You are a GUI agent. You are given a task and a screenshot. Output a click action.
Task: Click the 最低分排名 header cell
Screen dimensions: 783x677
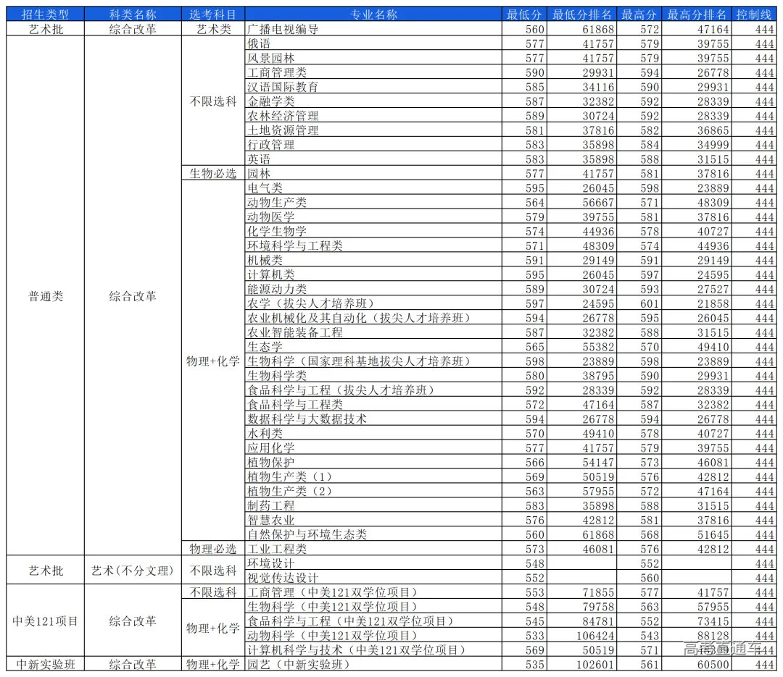582,14
